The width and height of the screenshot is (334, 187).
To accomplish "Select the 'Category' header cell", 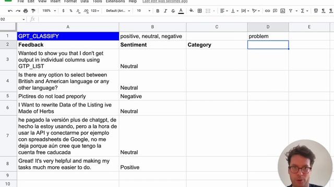I will point(217,45).
